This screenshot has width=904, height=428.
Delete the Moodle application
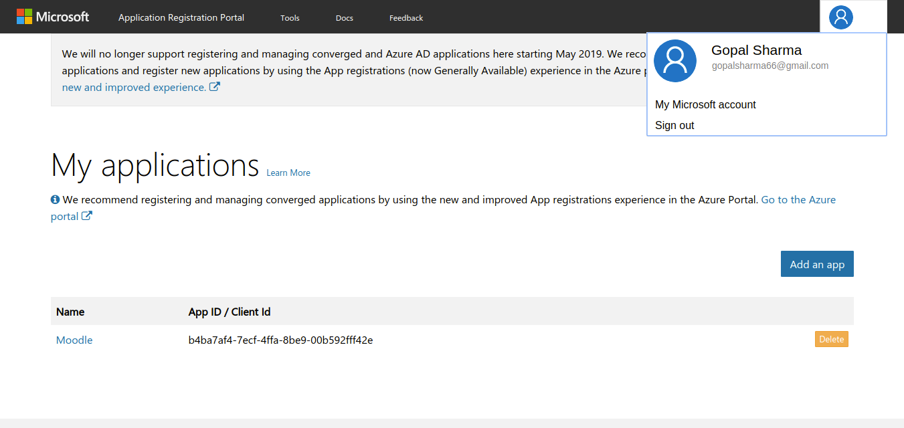(832, 339)
